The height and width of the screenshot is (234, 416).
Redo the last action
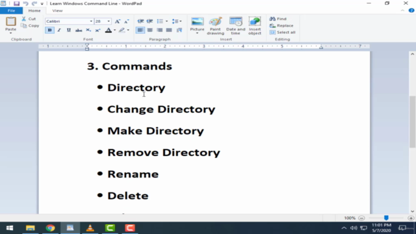point(34,3)
